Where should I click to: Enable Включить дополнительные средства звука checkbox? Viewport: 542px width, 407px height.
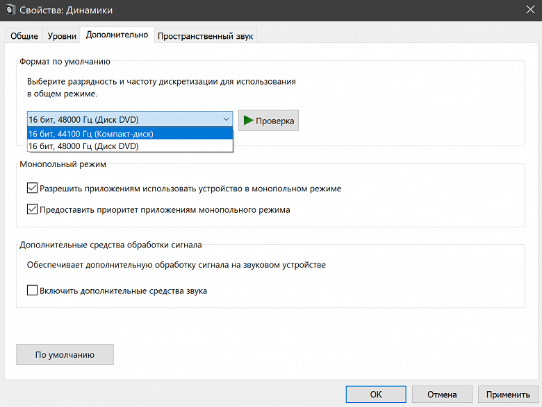[32, 291]
